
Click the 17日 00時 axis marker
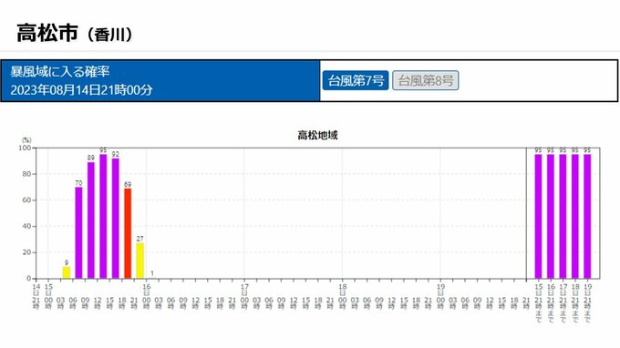tap(244, 296)
